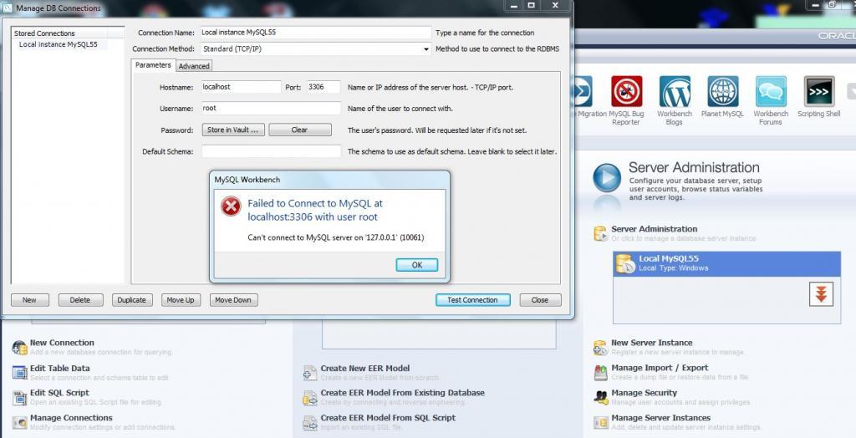Click the New Server Instance icon

(600, 348)
